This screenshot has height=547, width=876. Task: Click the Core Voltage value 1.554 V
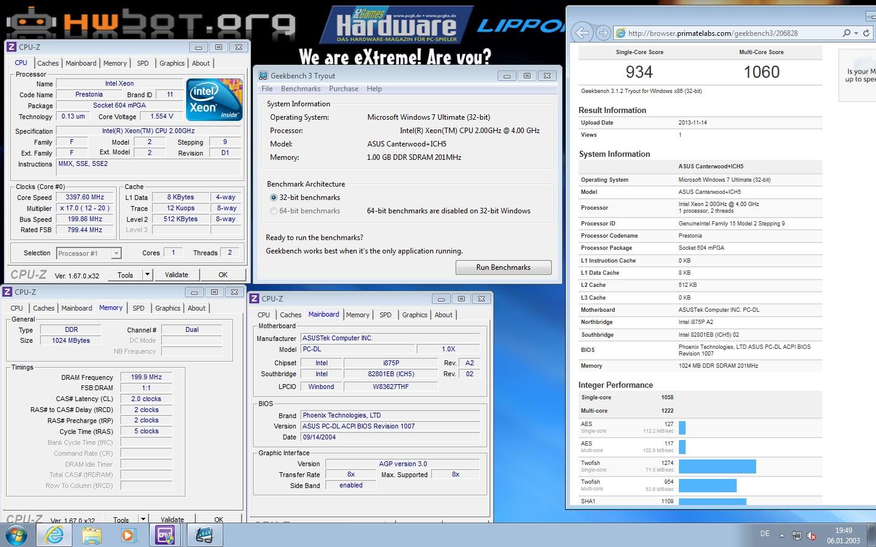[162, 116]
